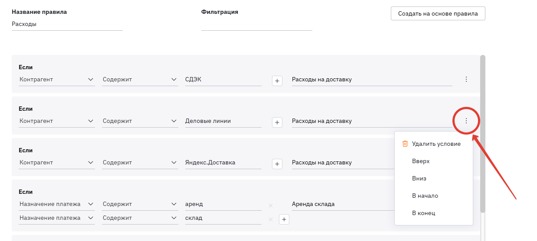The height and width of the screenshot is (241, 537).
Task: Choose Вверх in the context menu
Action: click(x=421, y=161)
